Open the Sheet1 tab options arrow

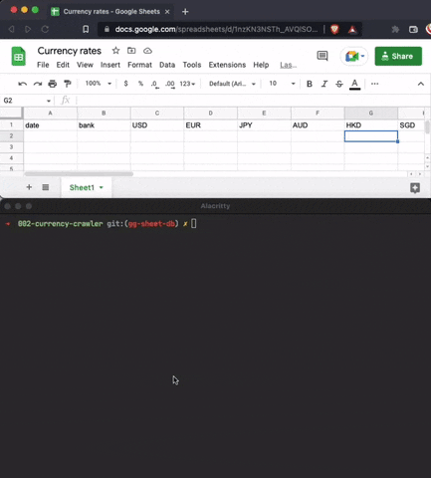102,187
